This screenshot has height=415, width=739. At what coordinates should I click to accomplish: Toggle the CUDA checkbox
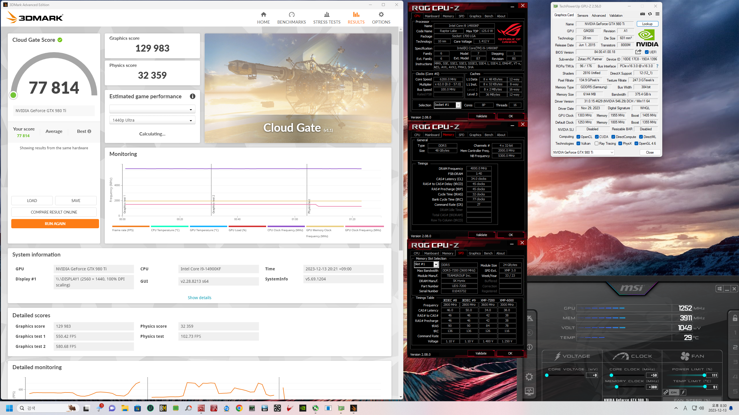[597, 137]
